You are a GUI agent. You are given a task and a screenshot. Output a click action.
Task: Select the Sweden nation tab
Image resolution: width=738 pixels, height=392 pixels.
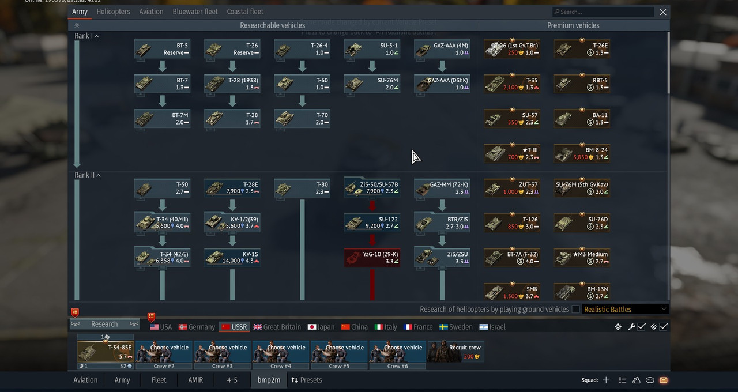click(456, 327)
